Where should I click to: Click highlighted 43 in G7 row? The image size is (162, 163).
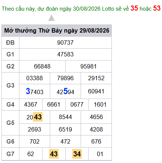click(54, 154)
